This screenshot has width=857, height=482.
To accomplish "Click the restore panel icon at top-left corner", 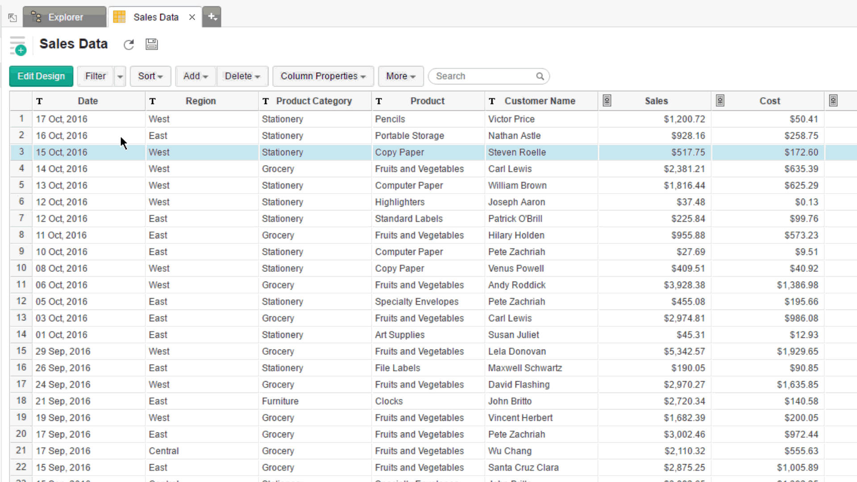I will 12,17.
